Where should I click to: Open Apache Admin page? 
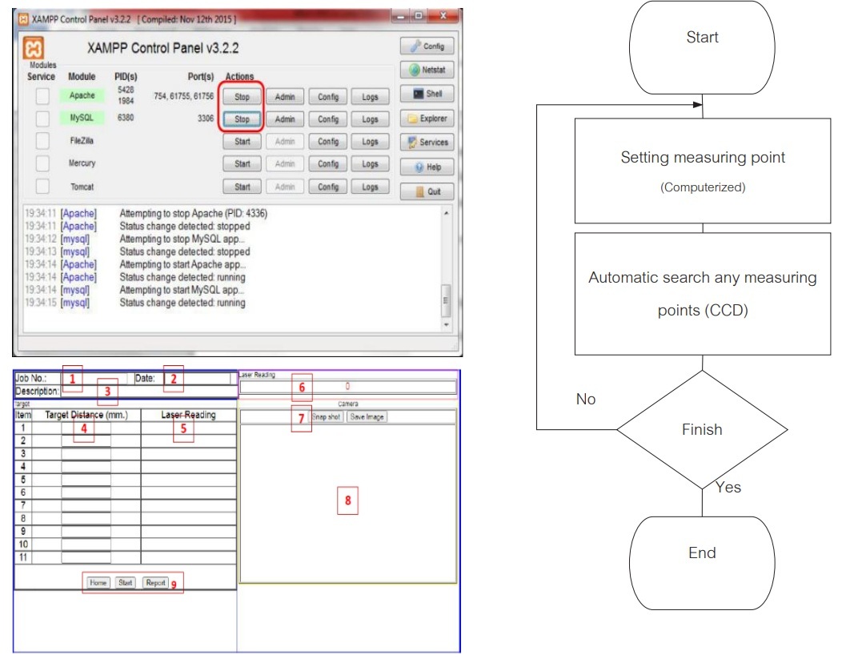pos(285,97)
